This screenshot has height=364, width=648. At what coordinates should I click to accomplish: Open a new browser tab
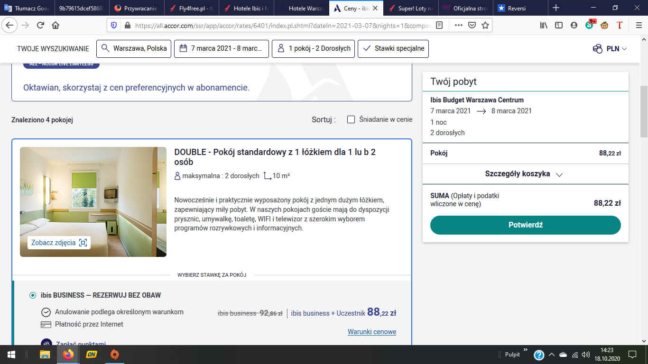556,8
